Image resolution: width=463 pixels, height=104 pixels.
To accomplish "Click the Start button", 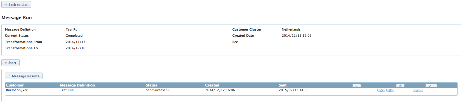I will click(x=10, y=63).
